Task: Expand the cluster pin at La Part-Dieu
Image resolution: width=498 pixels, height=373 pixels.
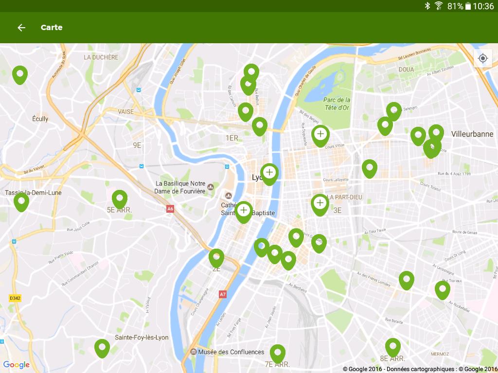Action: pyautogui.click(x=320, y=205)
